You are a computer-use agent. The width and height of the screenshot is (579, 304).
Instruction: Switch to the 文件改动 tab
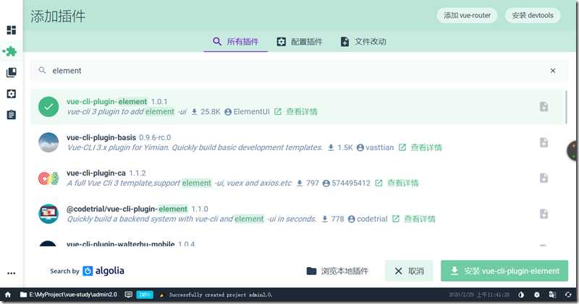click(363, 42)
